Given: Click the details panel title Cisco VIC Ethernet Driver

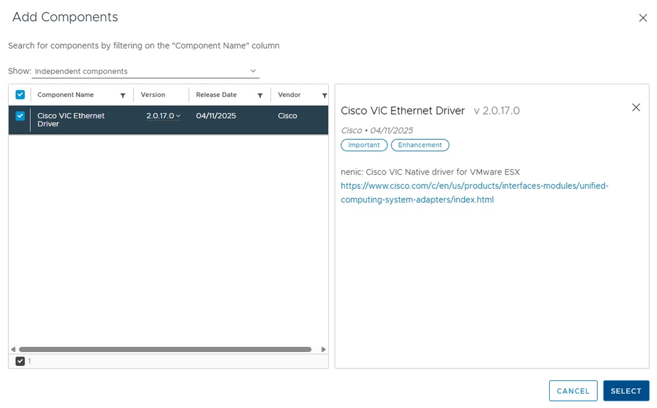Looking at the screenshot, I should pos(402,111).
